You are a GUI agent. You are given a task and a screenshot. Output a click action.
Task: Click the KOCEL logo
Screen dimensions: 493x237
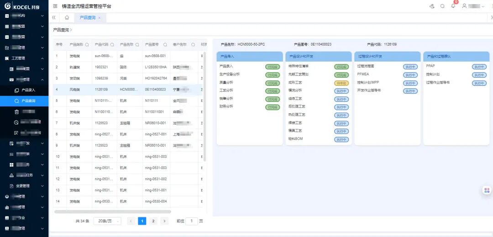point(22,6)
